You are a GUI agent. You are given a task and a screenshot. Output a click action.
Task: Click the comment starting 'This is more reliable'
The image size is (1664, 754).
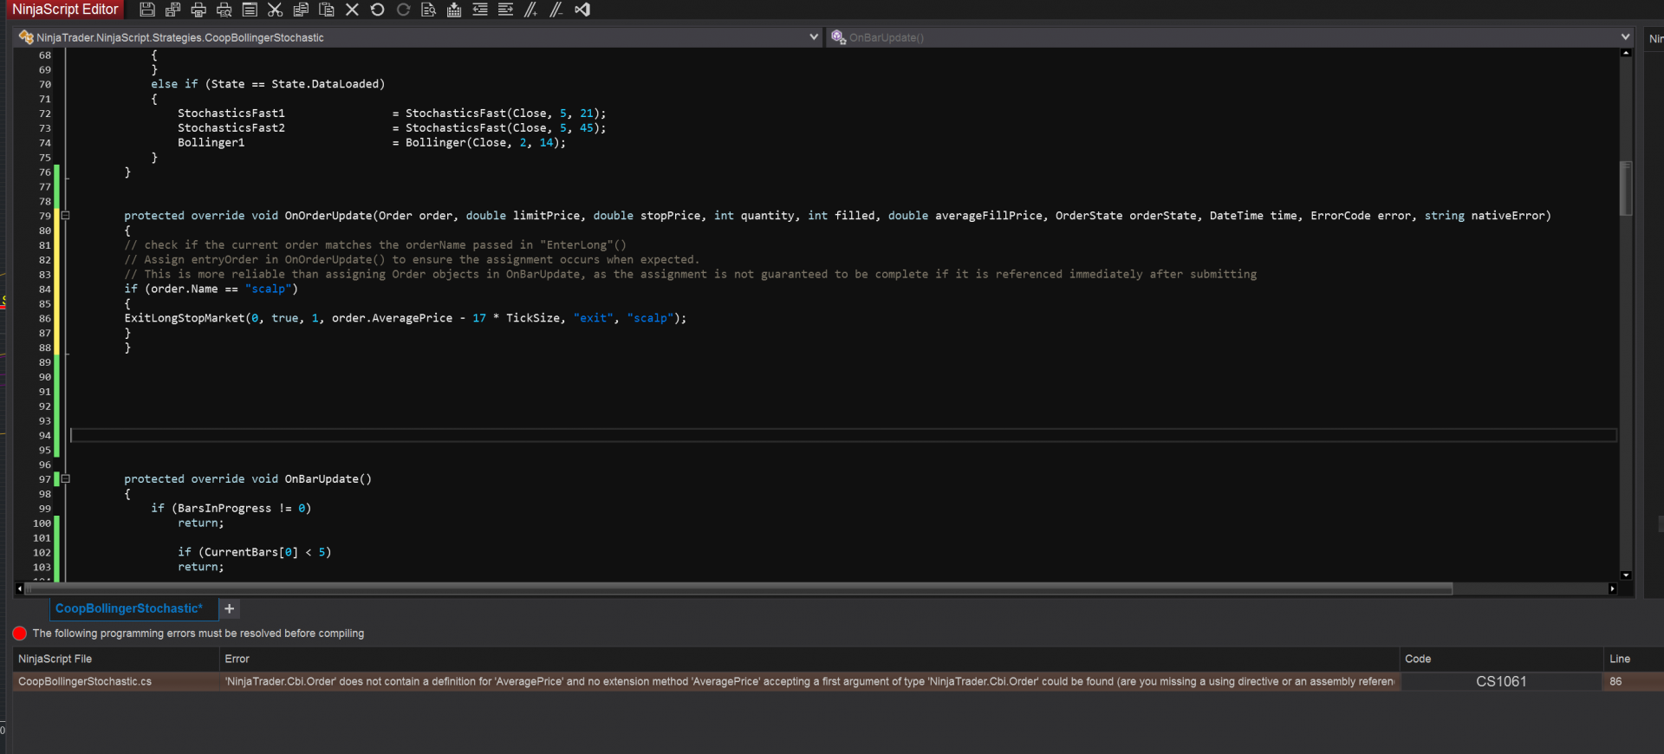tap(690, 274)
